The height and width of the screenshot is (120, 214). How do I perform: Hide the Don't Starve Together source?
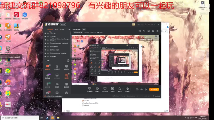45,53
